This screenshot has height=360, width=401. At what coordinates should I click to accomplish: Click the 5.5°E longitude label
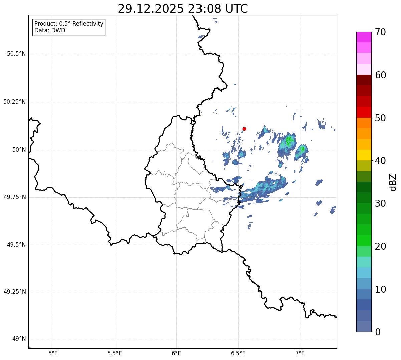115,353
